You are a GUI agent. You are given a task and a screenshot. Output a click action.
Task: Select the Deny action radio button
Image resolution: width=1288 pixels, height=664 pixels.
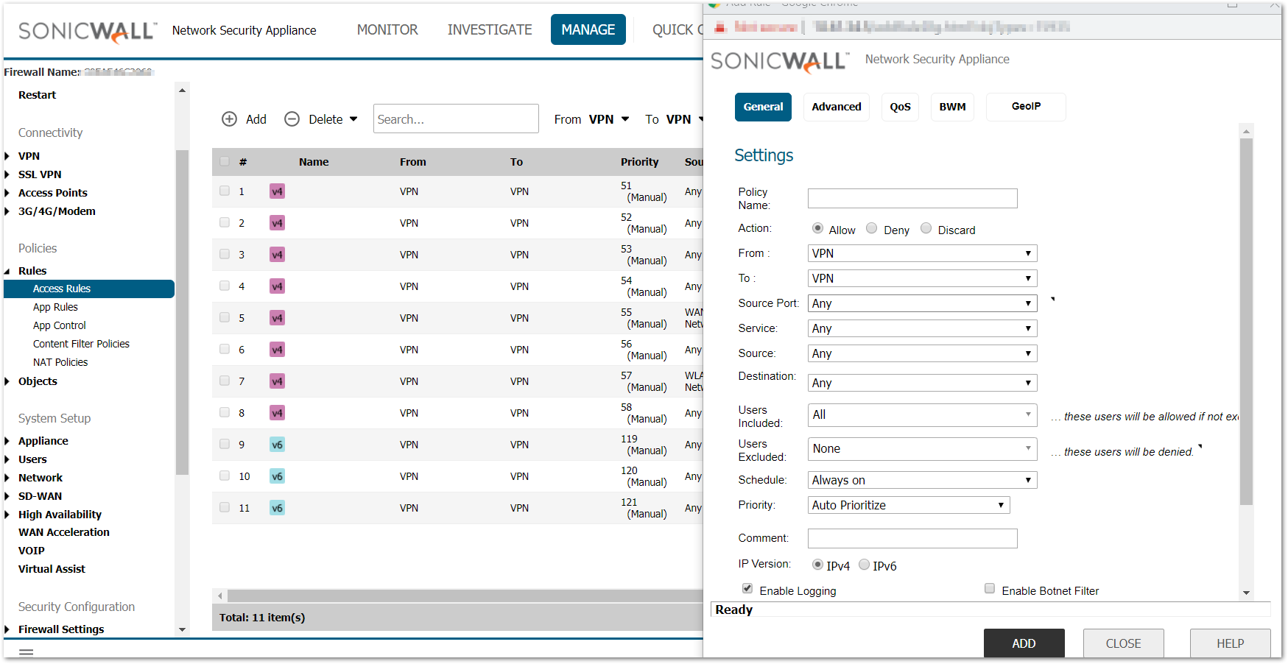click(x=872, y=228)
